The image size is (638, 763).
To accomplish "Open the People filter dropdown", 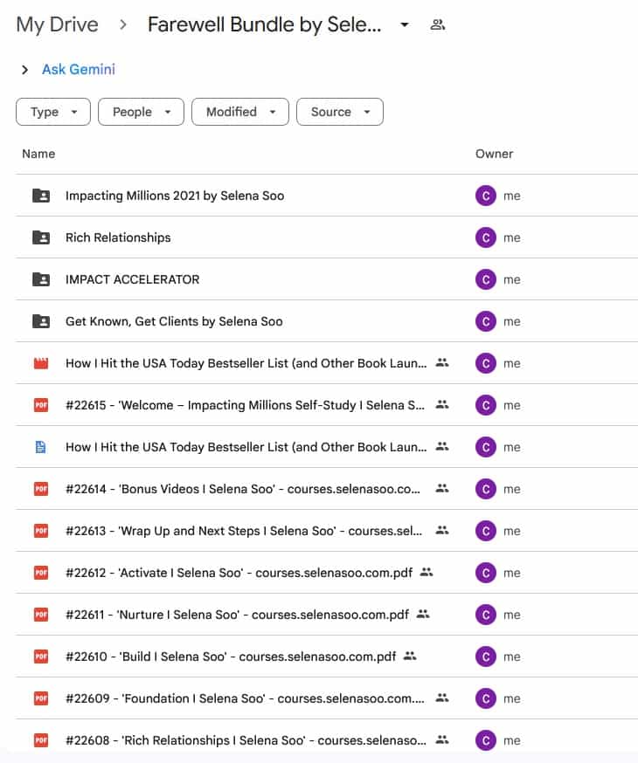I will (141, 112).
